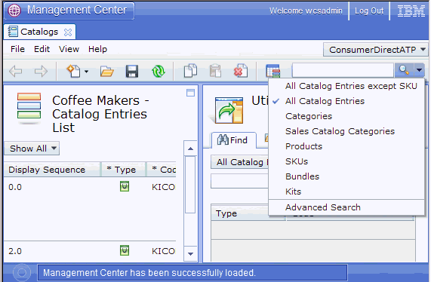Open the ConsumerDirectATP store dropdown
Image resolution: width=431 pixels, height=282 pixels.
tap(375, 50)
